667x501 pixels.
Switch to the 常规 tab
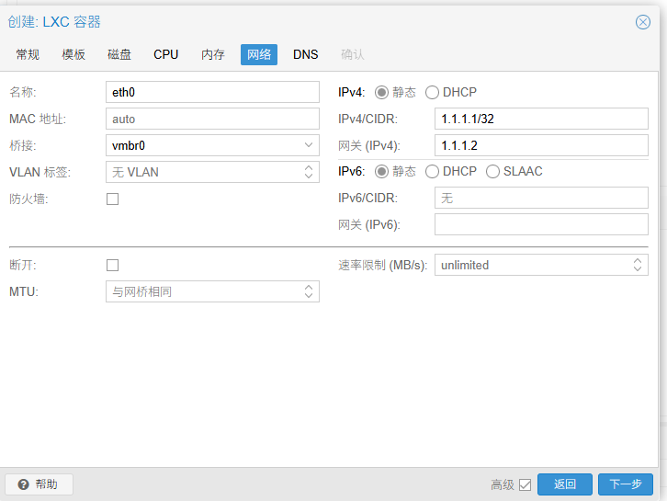[28, 54]
